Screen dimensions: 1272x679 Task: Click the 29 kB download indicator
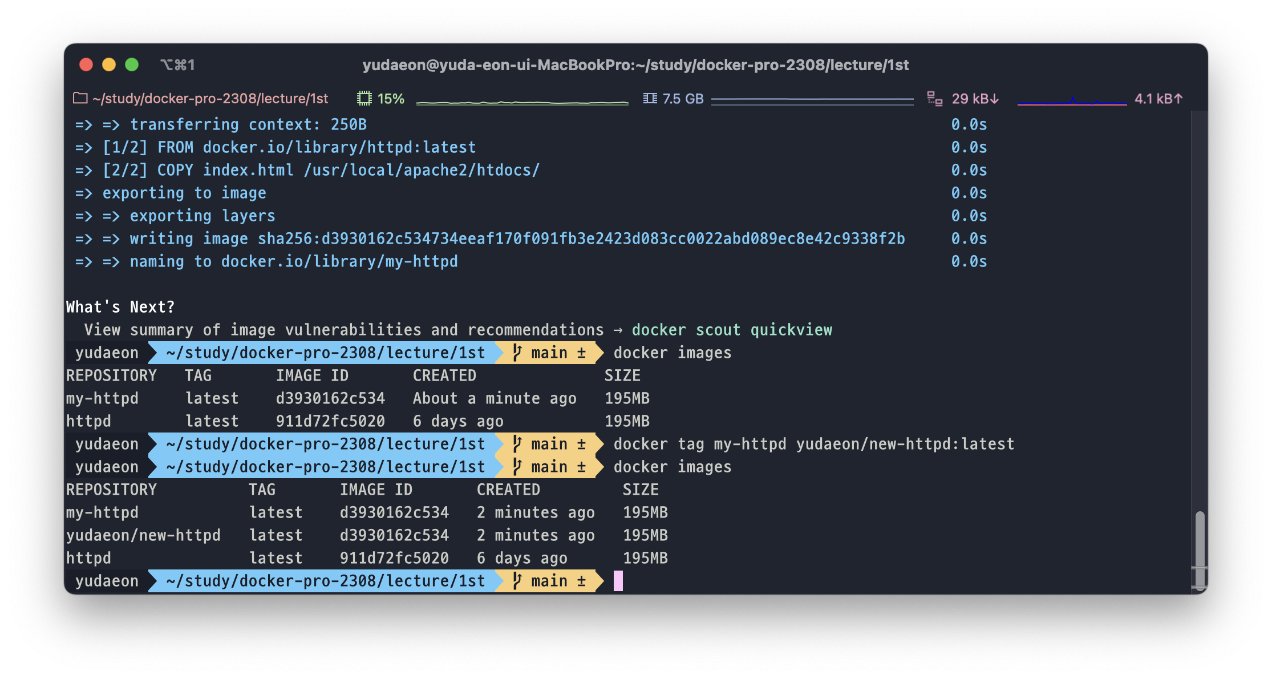[974, 99]
